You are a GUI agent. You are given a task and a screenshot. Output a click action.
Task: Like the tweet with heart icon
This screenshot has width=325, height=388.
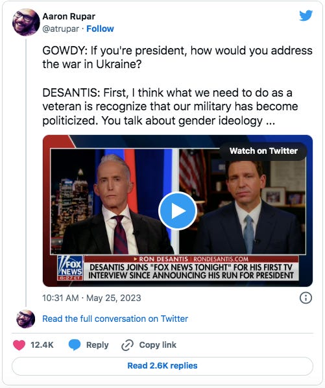(x=19, y=345)
